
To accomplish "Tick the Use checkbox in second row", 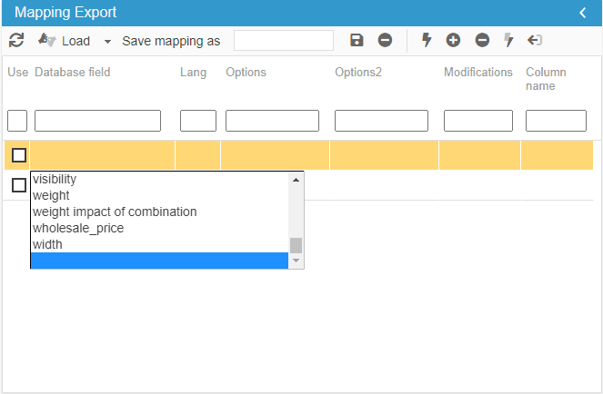I will pyautogui.click(x=19, y=185).
